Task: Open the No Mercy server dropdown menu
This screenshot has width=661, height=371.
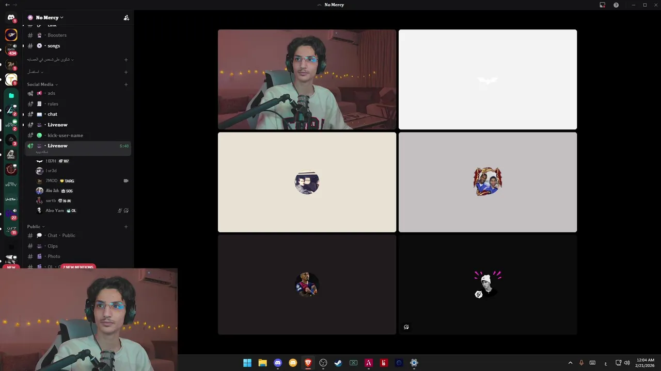Action: (50, 18)
